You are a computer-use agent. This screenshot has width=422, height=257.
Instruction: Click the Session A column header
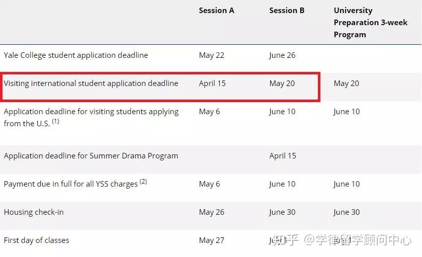click(x=216, y=11)
